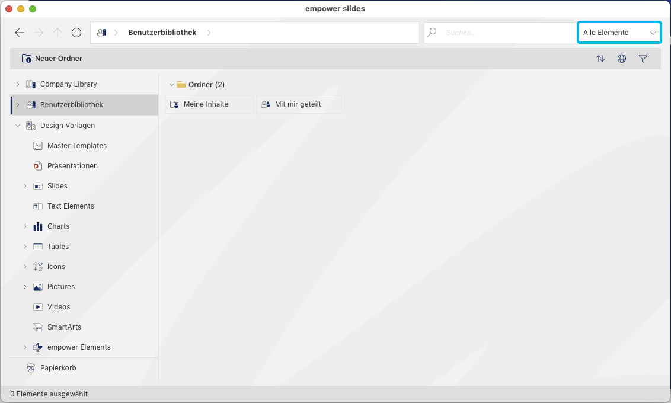The height and width of the screenshot is (403, 671).
Task: Expand the Tables node
Action: pyautogui.click(x=25, y=247)
